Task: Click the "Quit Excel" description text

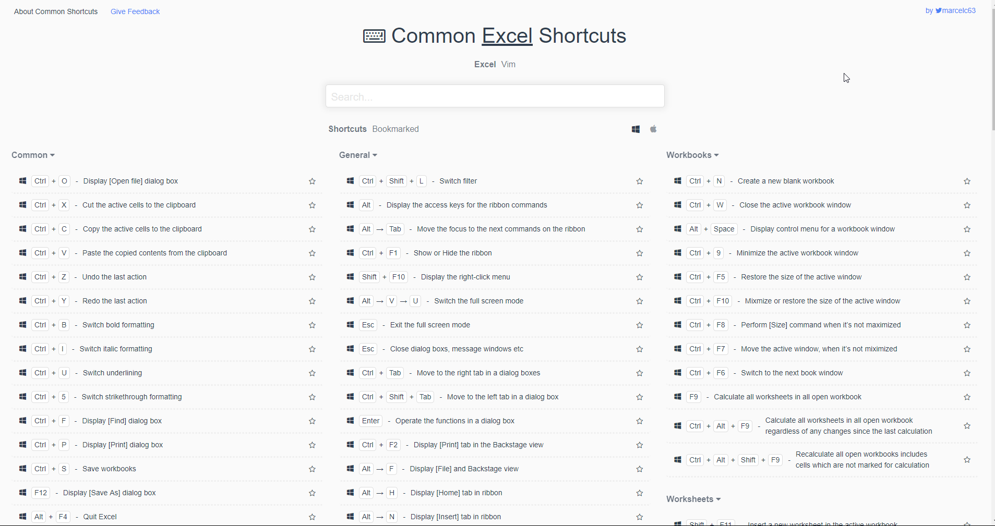Action: 100,517
